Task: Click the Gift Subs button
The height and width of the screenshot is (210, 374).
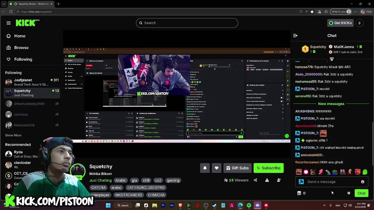Action: tap(237, 168)
